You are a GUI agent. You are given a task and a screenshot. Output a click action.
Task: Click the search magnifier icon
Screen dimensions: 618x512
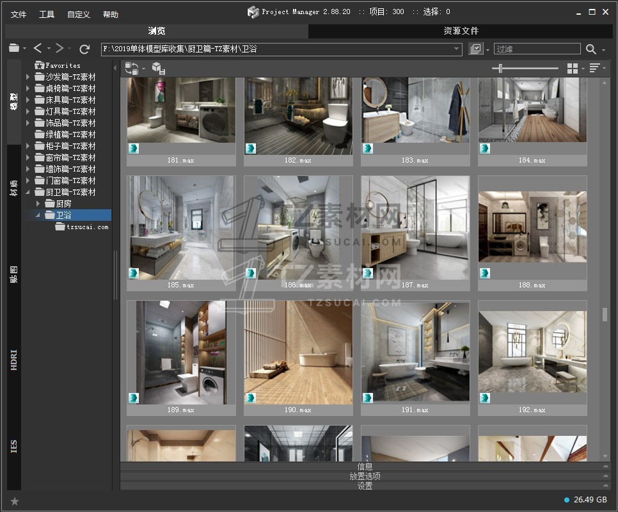point(591,49)
